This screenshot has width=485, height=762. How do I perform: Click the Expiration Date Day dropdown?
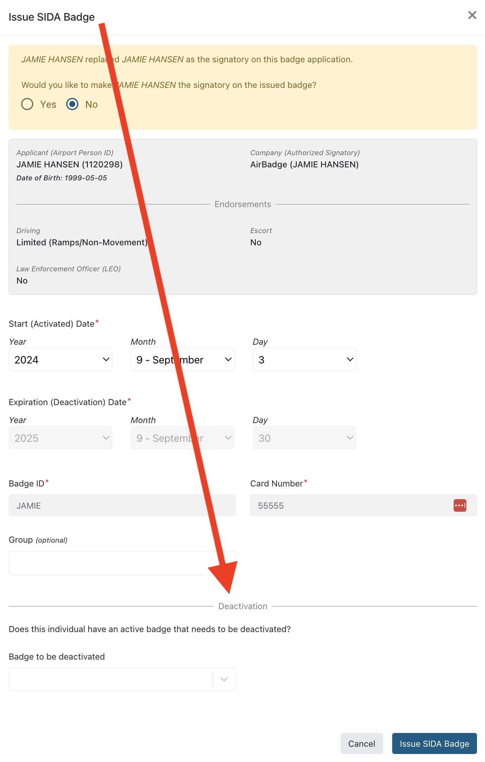304,438
